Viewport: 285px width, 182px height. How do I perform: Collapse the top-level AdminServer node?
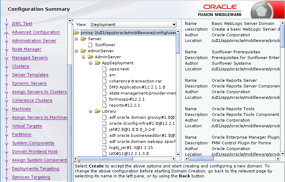point(76,51)
